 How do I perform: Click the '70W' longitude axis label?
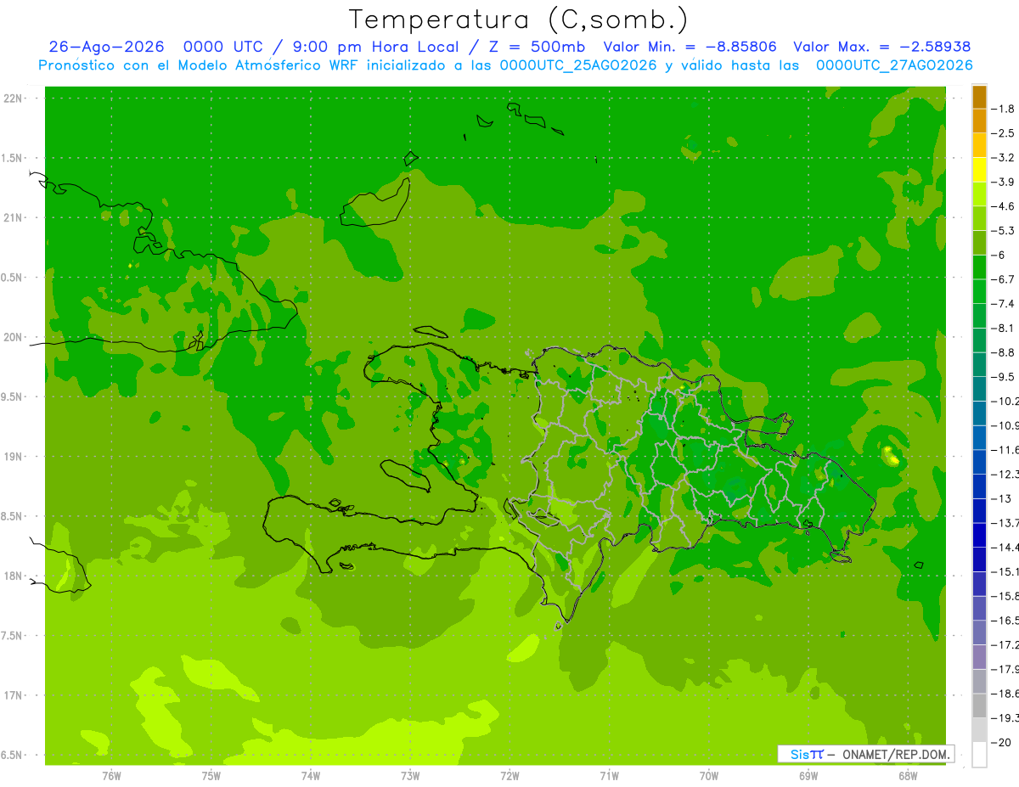709,775
